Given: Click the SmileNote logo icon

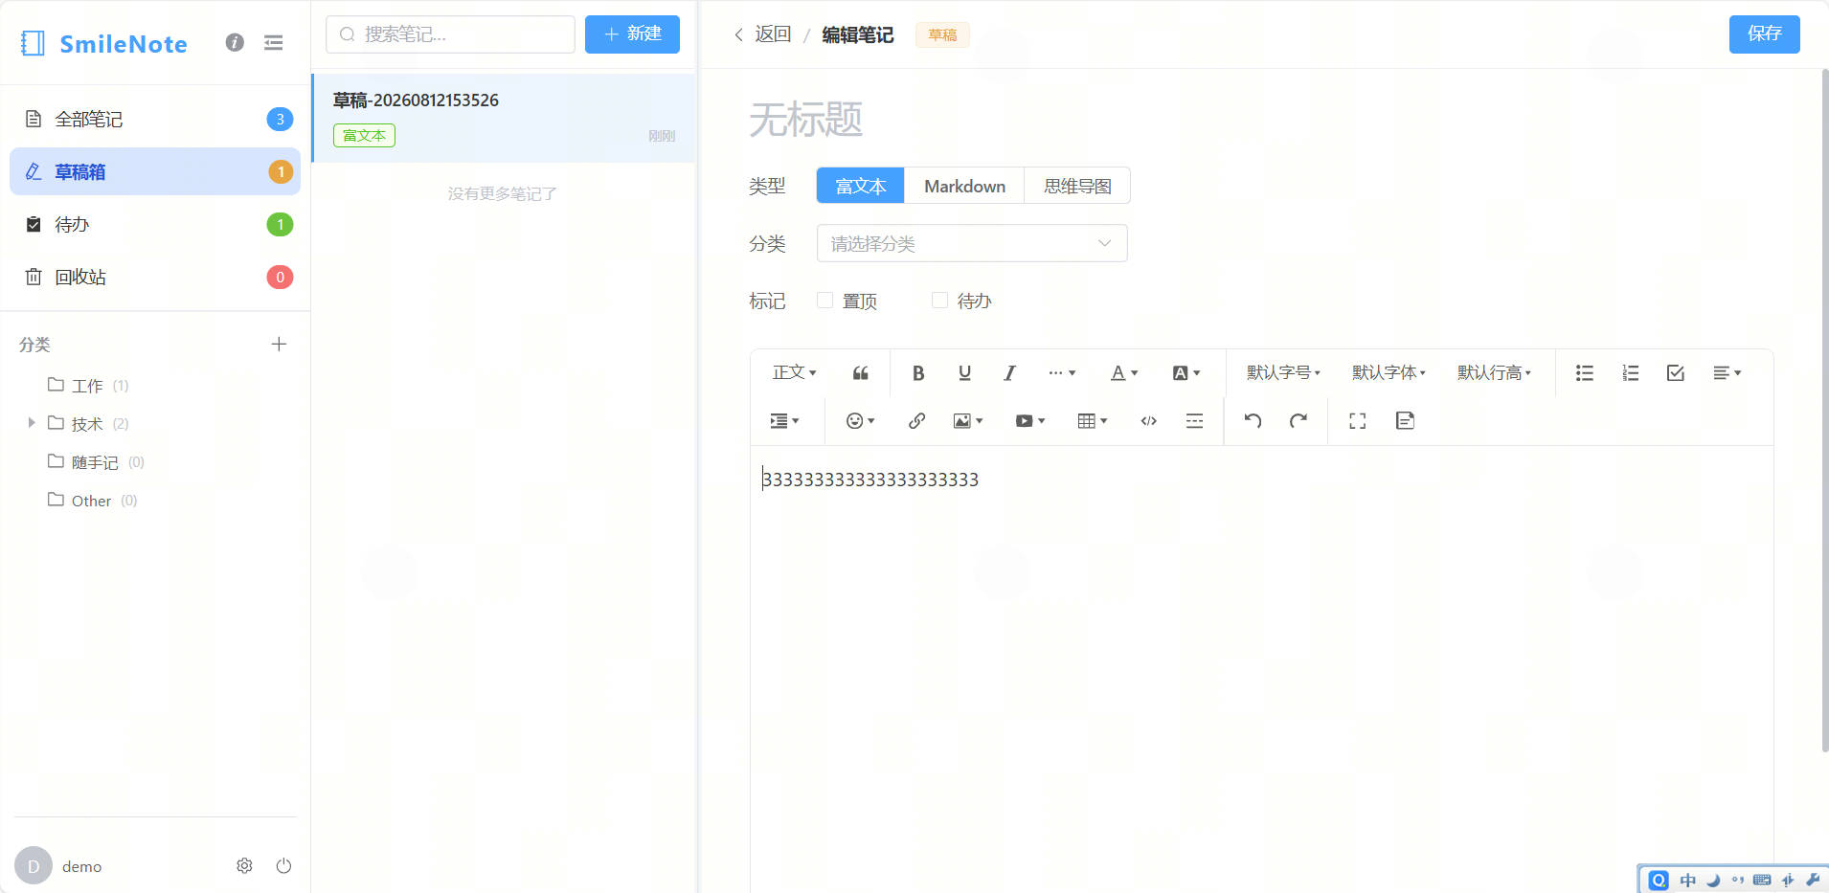Looking at the screenshot, I should pyautogui.click(x=34, y=43).
